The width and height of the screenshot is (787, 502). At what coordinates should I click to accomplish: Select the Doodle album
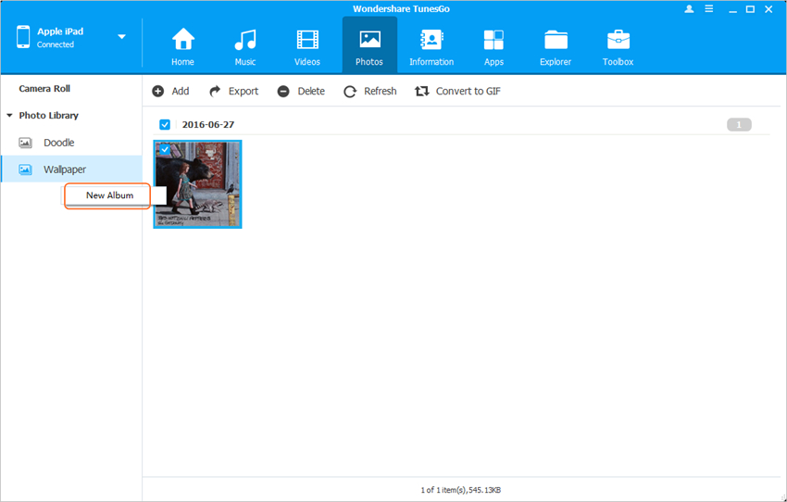[x=58, y=143]
